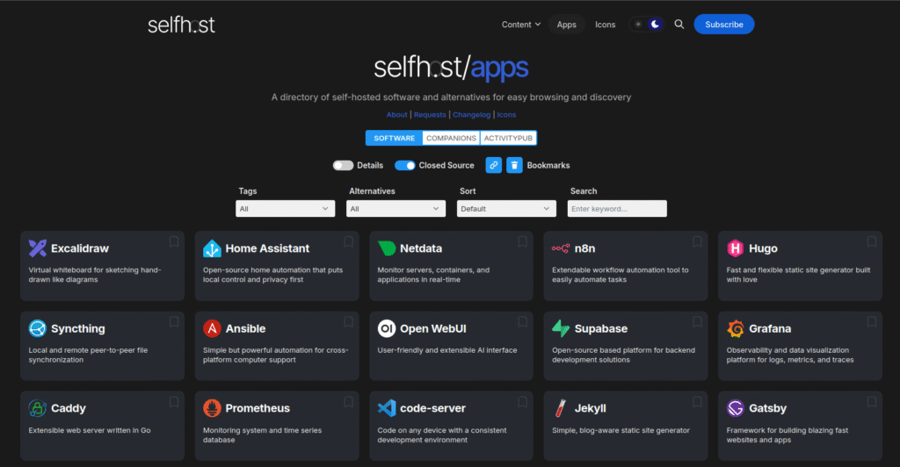900x467 pixels.
Task: Bookmark the n8n app card
Action: pyautogui.click(x=698, y=241)
